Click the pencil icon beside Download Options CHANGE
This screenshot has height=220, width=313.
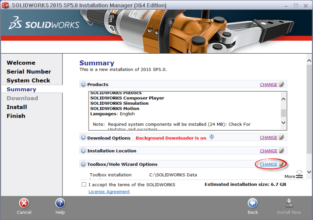(x=281, y=137)
